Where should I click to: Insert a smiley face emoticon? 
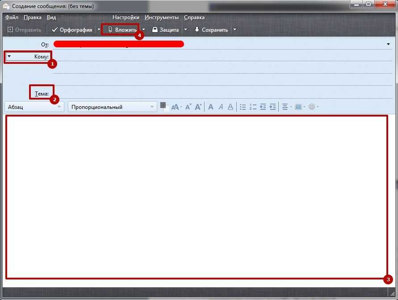312,107
